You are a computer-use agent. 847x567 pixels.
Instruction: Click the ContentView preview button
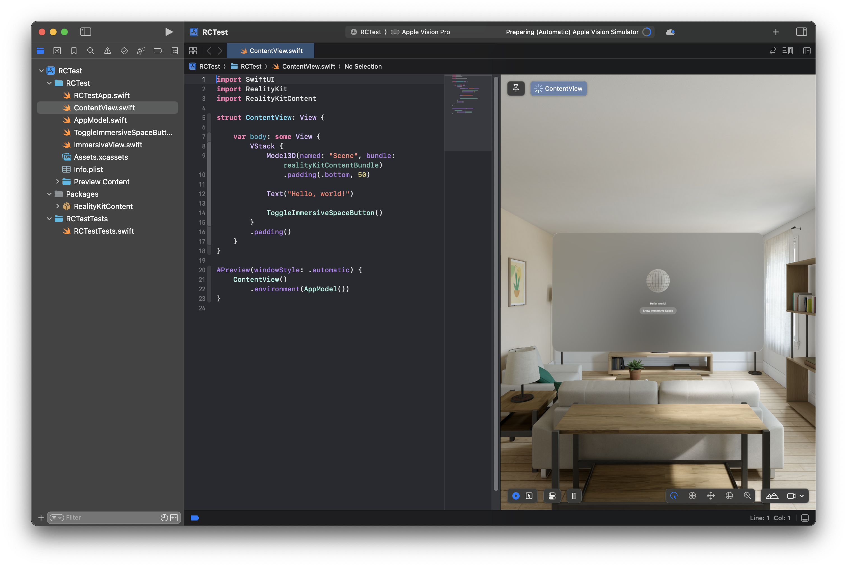[559, 89]
